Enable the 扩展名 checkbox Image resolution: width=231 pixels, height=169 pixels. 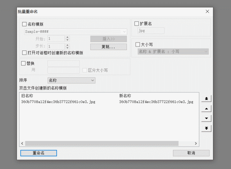pyautogui.click(x=137, y=23)
